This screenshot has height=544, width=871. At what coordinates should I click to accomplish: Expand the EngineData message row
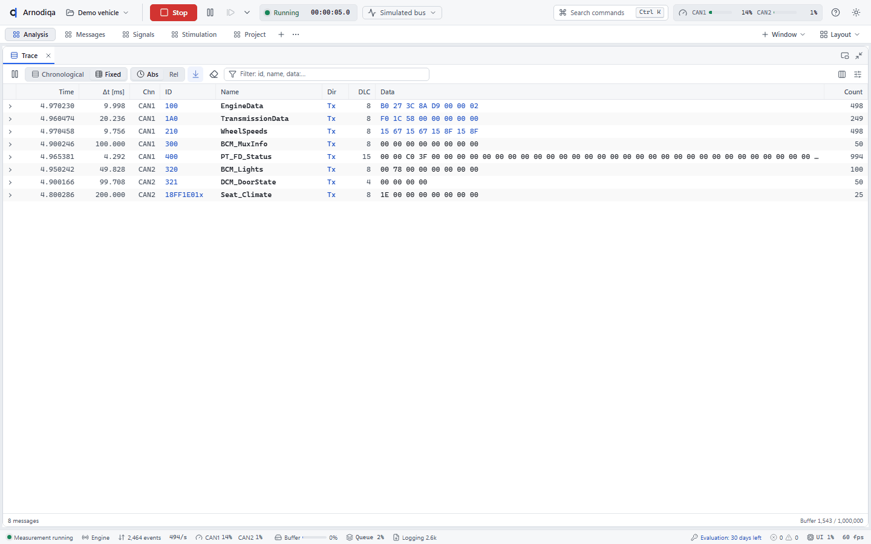click(10, 106)
